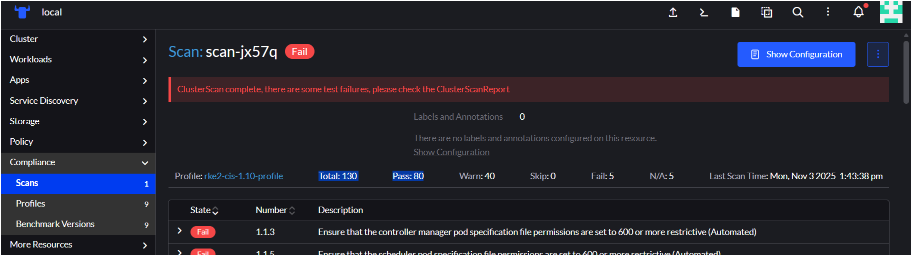Open the Import YAML upload icon

673,12
